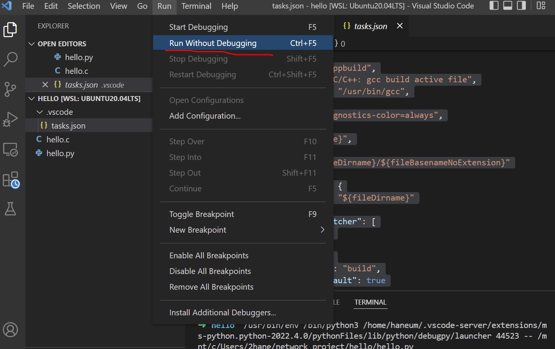
Task: Open the Source Control view icon
Action: pyautogui.click(x=10, y=89)
